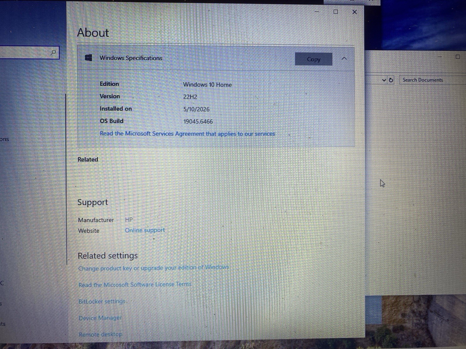Click the About page heading
Viewport: 466px width, 349px height.
(x=93, y=33)
